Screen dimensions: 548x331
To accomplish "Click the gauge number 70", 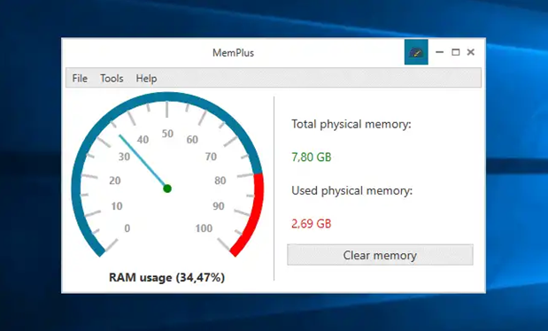I will [211, 157].
